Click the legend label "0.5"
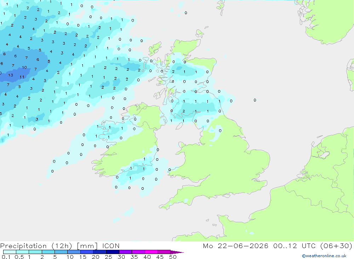 [x=19, y=257]
